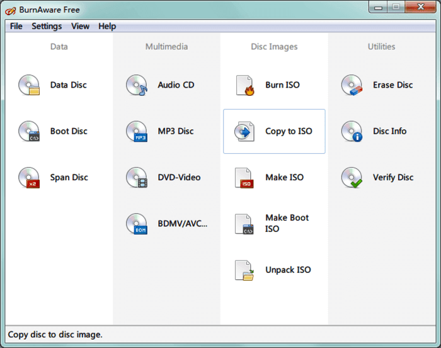Image resolution: width=441 pixels, height=348 pixels.
Task: Select the Span Disc label
Action: point(69,177)
